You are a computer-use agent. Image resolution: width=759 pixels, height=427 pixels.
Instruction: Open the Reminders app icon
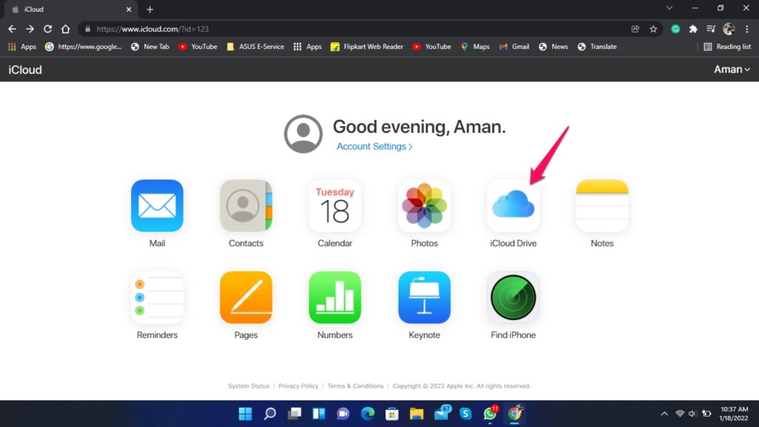point(156,297)
